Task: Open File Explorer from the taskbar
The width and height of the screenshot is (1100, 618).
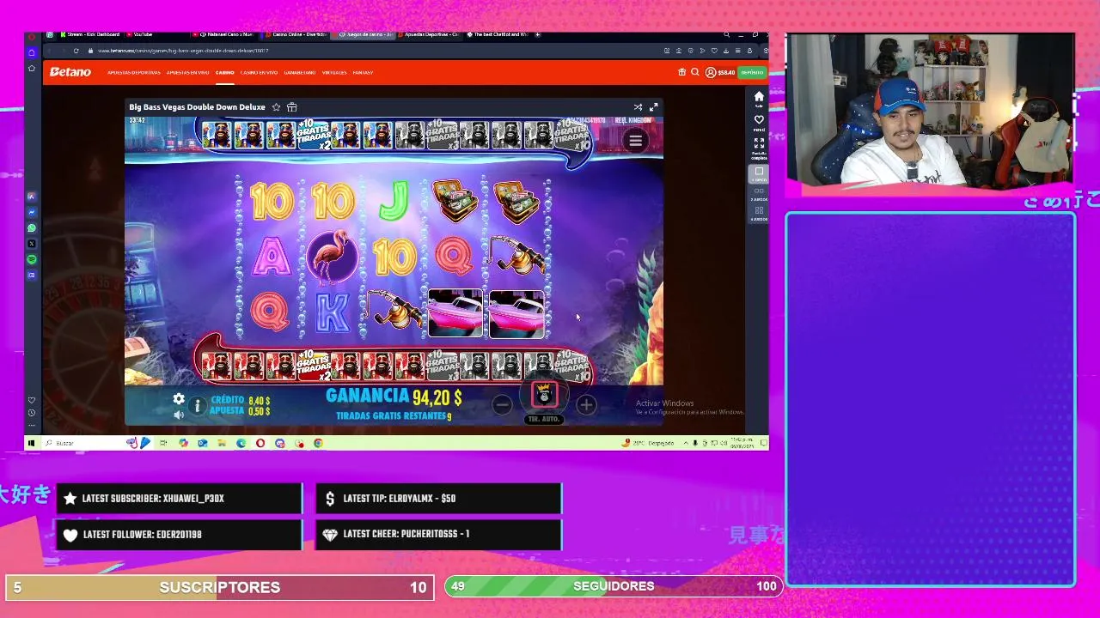Action: coord(222,443)
